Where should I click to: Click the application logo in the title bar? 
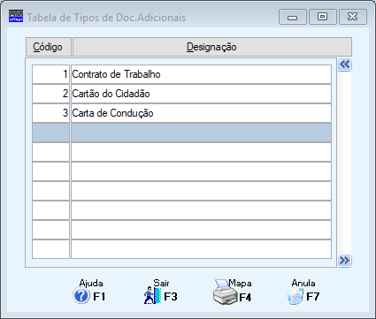coord(16,16)
